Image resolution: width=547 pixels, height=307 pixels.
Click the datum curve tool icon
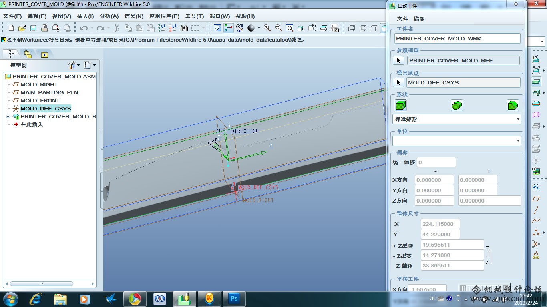click(x=536, y=221)
